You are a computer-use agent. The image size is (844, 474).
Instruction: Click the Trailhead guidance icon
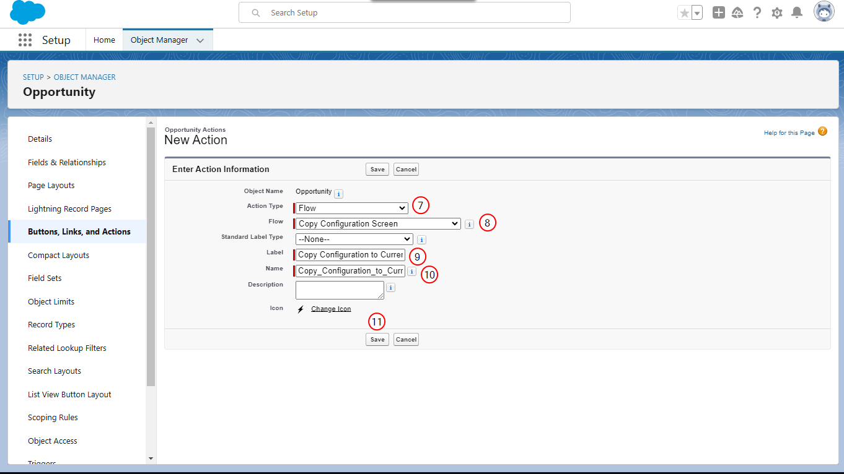point(737,12)
